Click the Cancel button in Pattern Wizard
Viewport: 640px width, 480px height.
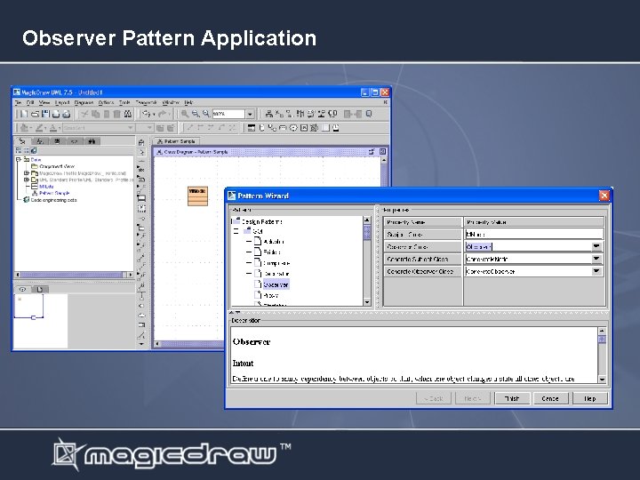550,398
